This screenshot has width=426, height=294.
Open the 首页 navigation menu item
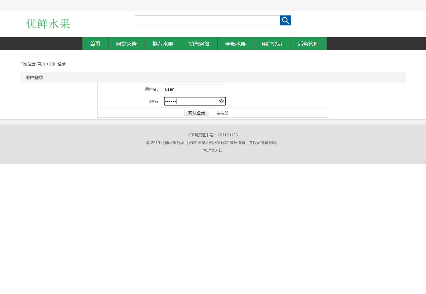click(95, 44)
